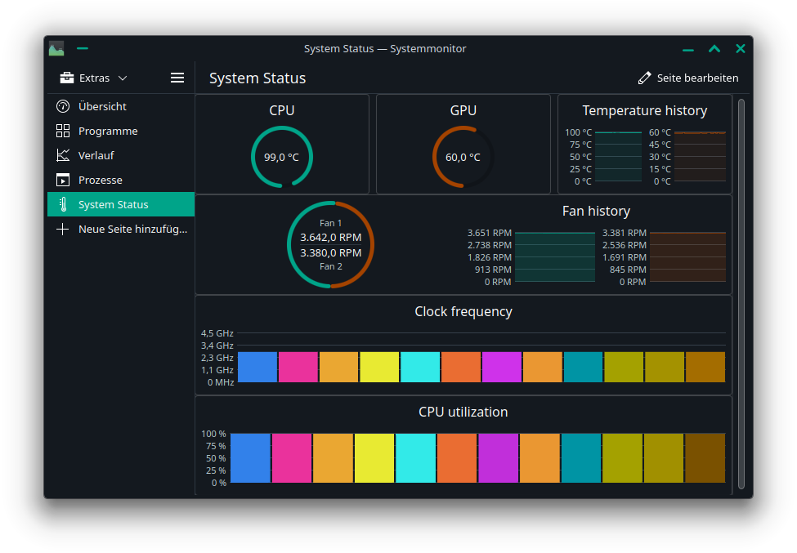This screenshot has width=797, height=553.
Task: Click the 100 °C axis label
Action: click(579, 132)
